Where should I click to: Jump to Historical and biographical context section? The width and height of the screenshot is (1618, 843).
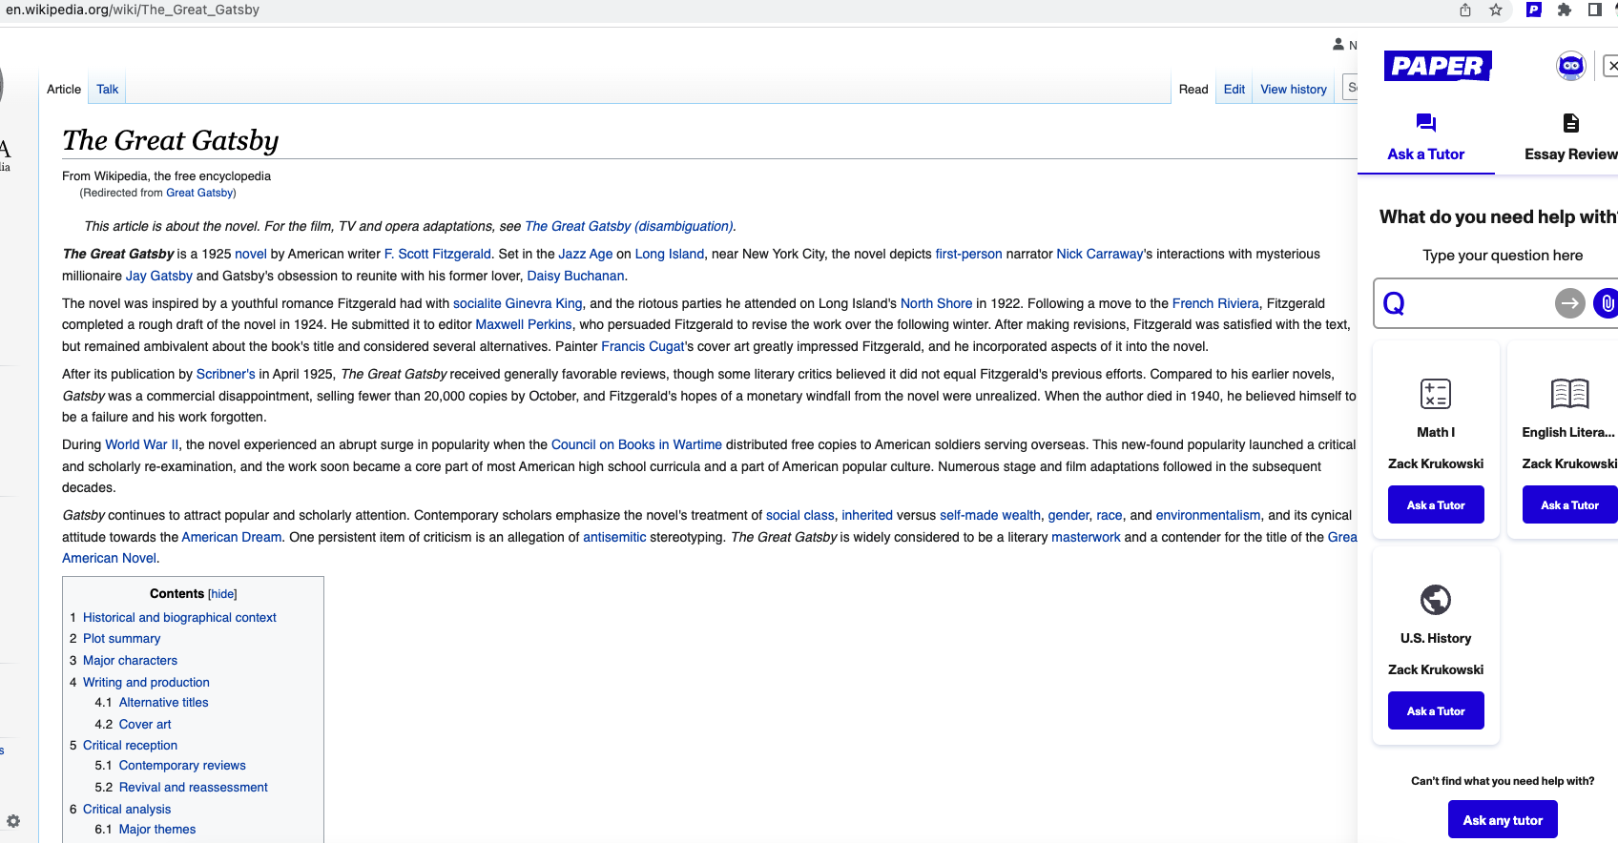[x=179, y=618]
